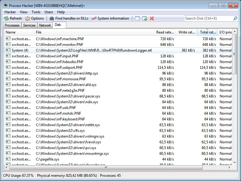Sort by the File column header

(94, 32)
